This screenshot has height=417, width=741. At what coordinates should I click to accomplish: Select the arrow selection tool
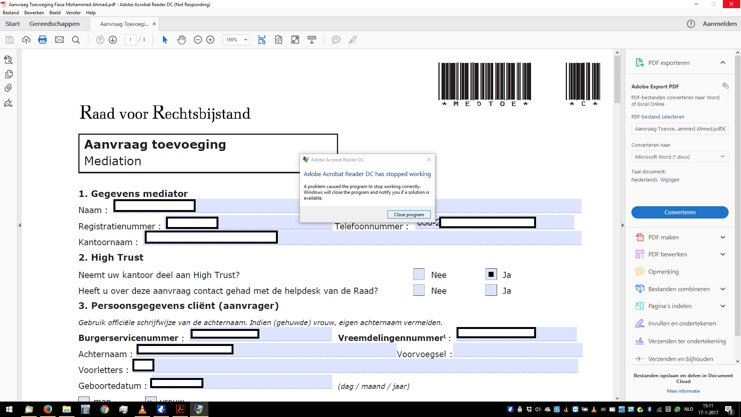165,40
